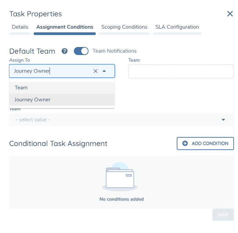Screen dimensions: 238x233
Task: Go to the SLA Configuration tab
Action: 177,27
